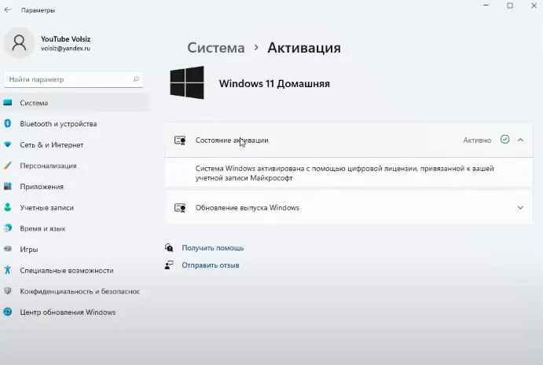
Task: Click the Windows logo image
Action: tap(187, 82)
